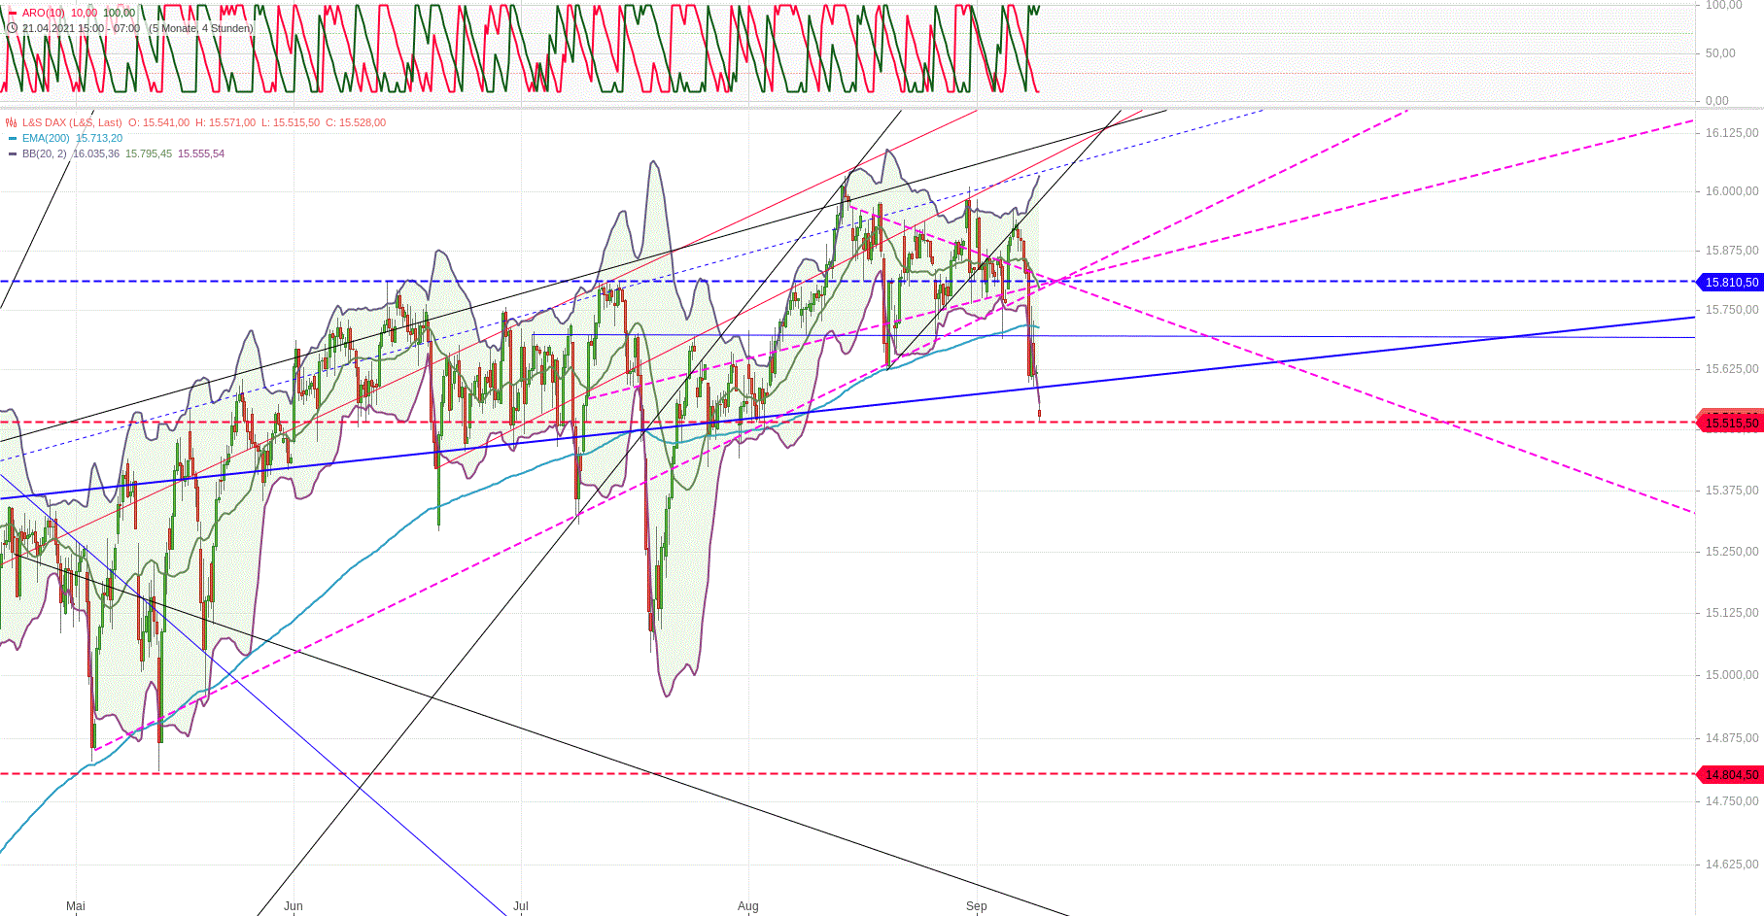Click the middle Bollinger value 15.795,45
The width and height of the screenshot is (1764, 916).
[x=149, y=153]
